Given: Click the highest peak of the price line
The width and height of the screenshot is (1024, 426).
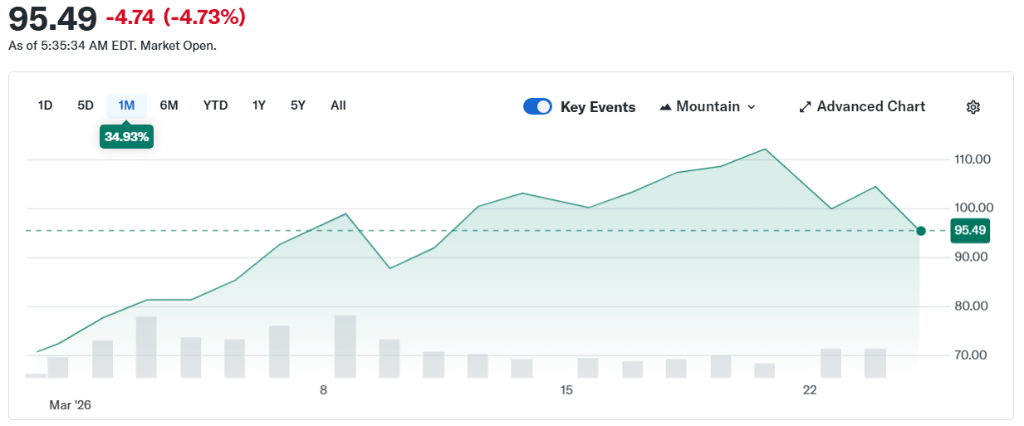Looking at the screenshot, I should (x=765, y=149).
